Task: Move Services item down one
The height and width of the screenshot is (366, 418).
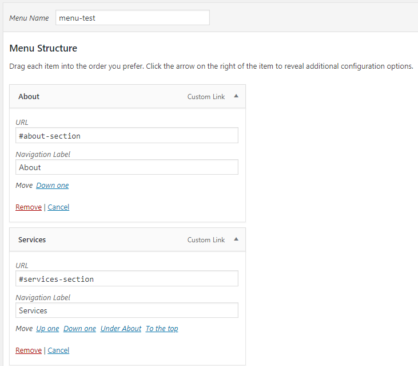Action: (x=79, y=329)
